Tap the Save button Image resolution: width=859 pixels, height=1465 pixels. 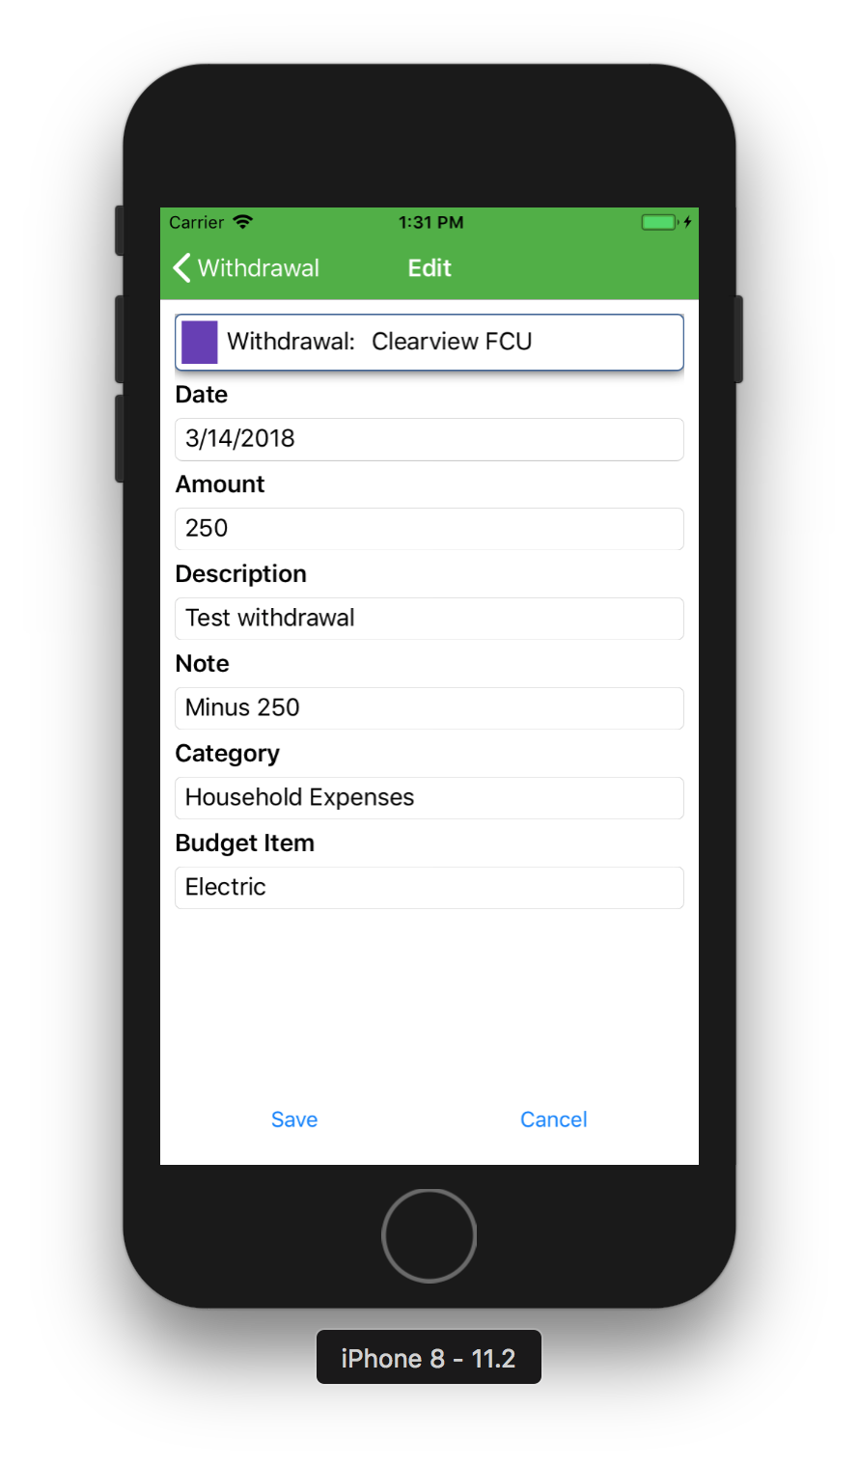pyautogui.click(x=294, y=1119)
